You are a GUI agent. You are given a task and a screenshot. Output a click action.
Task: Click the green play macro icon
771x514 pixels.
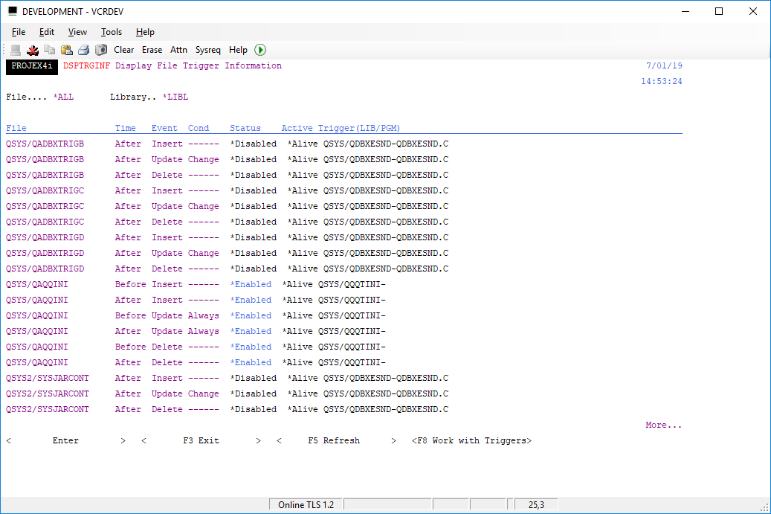click(260, 50)
